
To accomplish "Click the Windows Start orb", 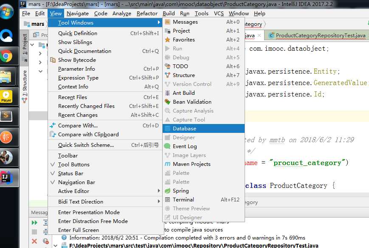I will 7,11.
